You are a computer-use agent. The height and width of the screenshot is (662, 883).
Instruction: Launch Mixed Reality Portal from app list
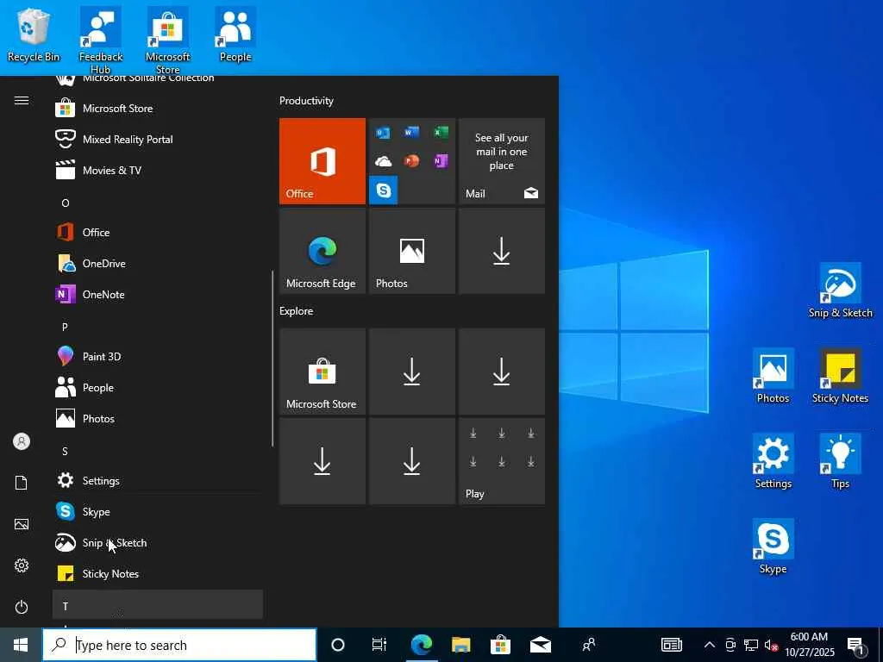158,139
